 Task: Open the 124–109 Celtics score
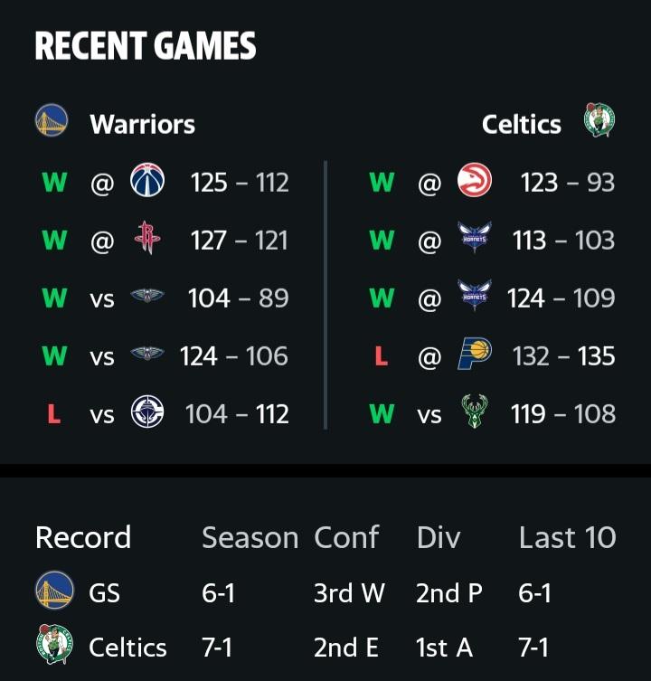561,298
